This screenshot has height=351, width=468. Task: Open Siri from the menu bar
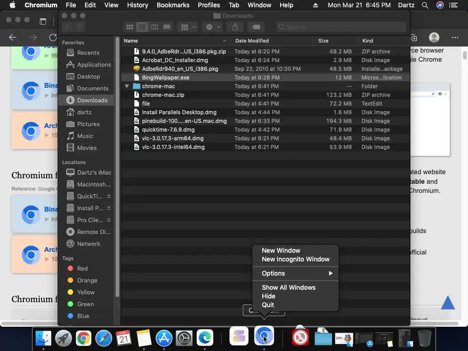pos(440,5)
